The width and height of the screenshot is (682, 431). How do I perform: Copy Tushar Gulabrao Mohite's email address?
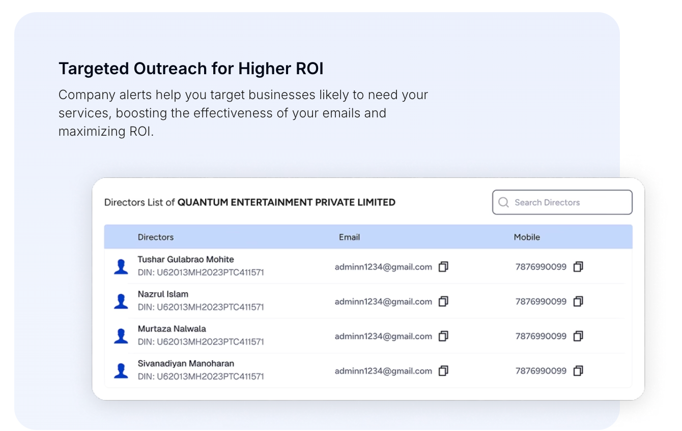[x=443, y=267]
